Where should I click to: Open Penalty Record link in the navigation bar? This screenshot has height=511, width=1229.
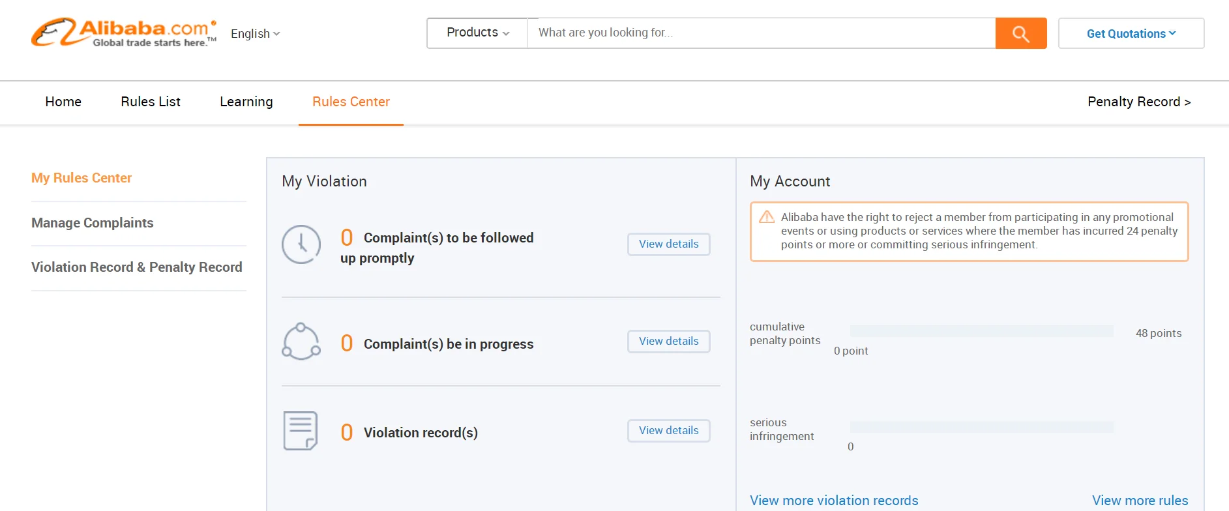[x=1138, y=102]
